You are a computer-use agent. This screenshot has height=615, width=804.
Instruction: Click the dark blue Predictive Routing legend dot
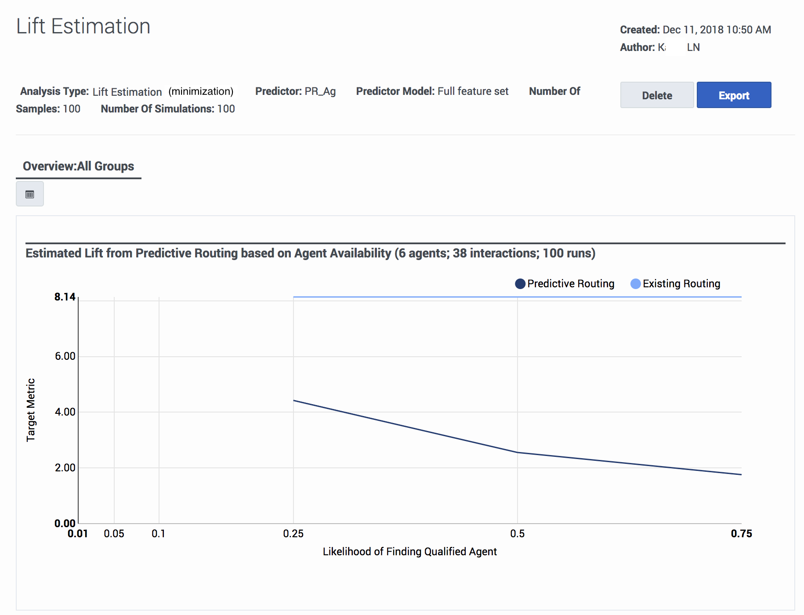520,284
